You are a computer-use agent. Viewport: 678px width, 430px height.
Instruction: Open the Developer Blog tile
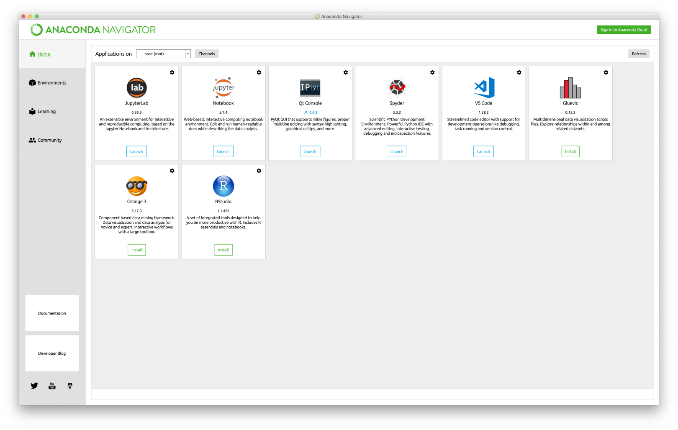pos(52,353)
